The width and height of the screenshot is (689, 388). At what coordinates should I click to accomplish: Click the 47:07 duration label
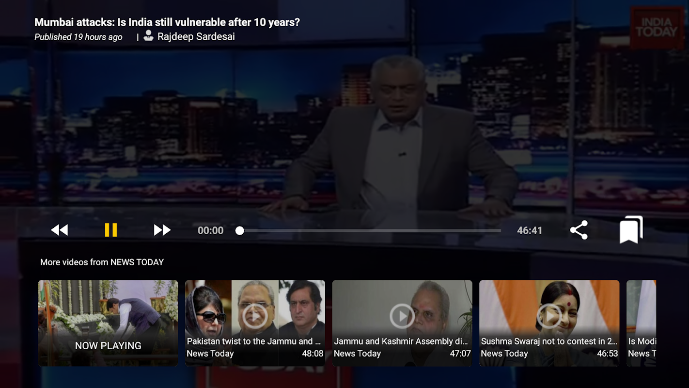pyautogui.click(x=460, y=354)
